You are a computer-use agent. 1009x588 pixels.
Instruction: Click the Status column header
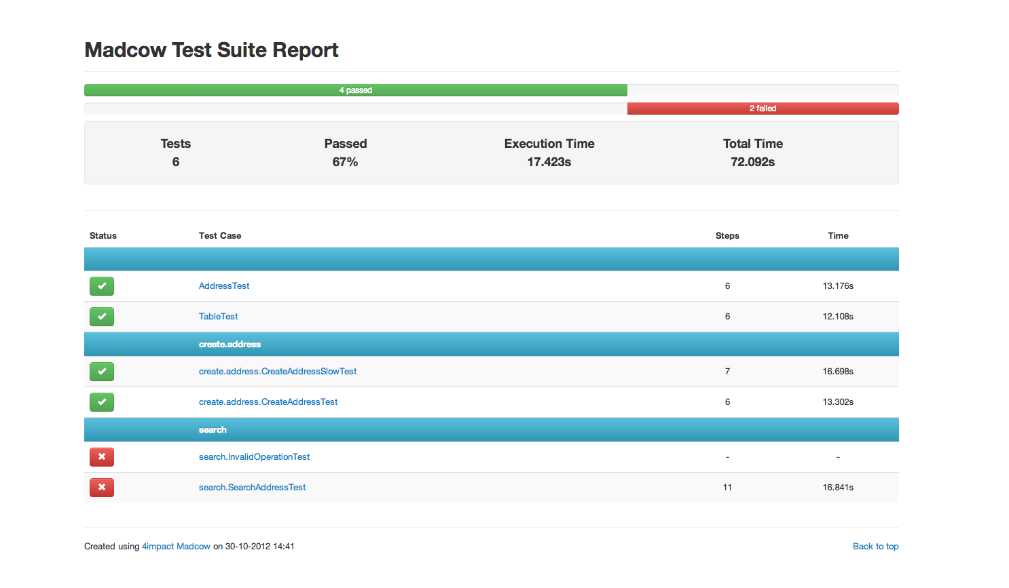click(x=103, y=235)
